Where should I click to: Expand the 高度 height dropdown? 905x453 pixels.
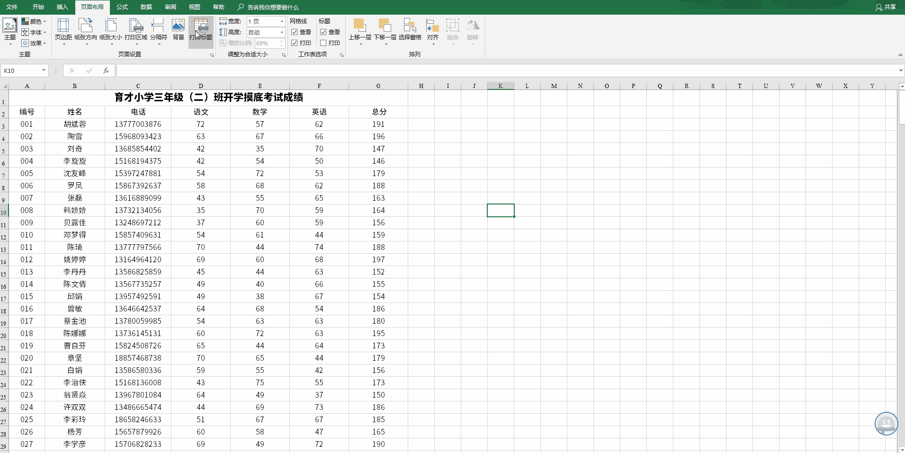click(x=281, y=32)
